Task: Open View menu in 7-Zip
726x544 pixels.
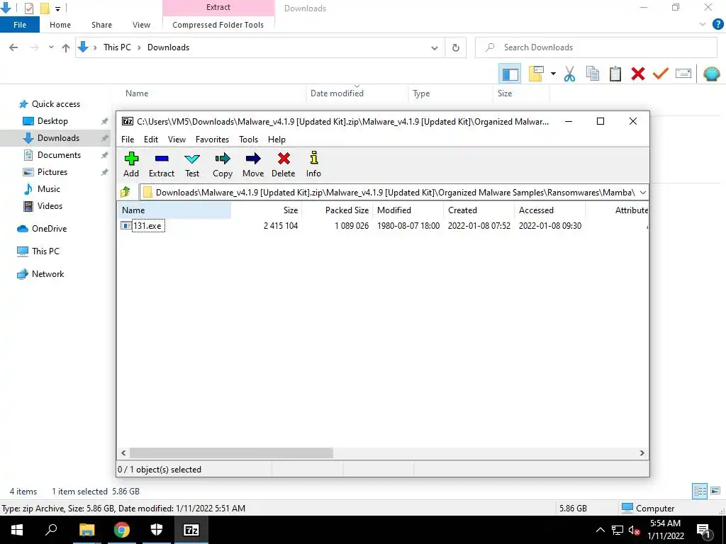Action: click(x=177, y=140)
